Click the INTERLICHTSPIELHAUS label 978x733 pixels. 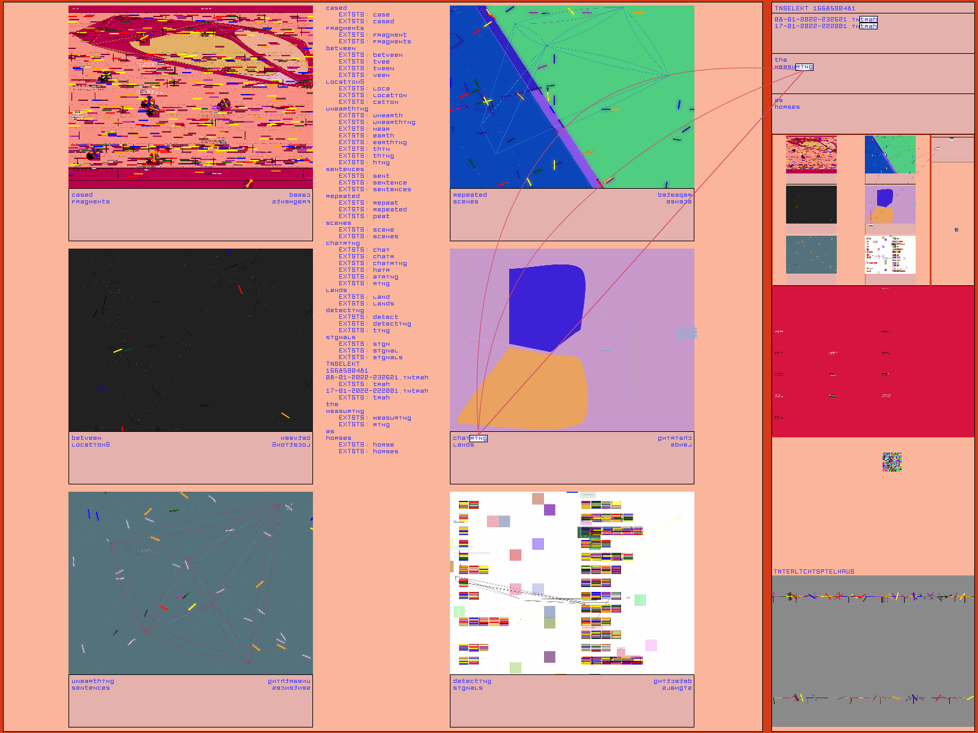(x=814, y=572)
